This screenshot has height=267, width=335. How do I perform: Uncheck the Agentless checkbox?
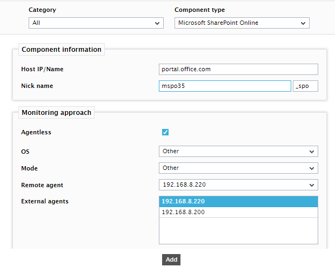pos(165,132)
